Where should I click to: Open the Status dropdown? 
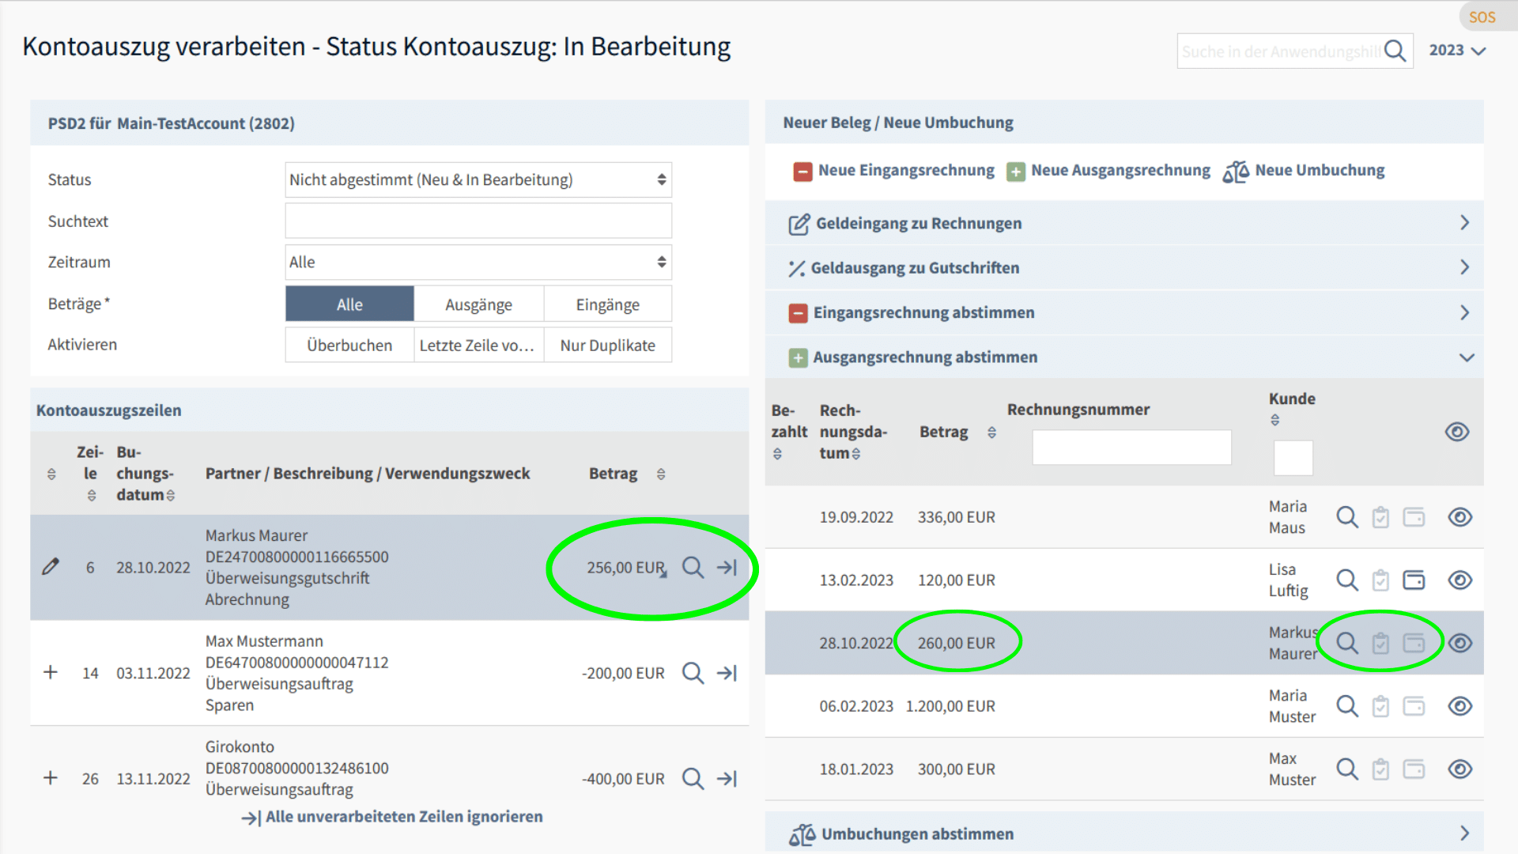[x=478, y=179]
